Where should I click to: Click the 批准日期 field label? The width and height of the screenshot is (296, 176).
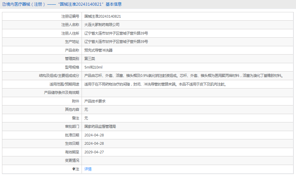tap(72, 135)
